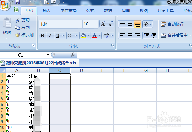
Task: Expand border options dropdown arrow
Action: [x=76, y=36]
